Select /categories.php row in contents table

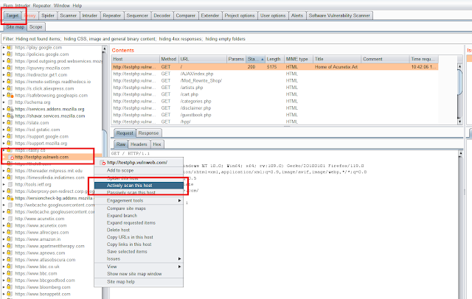pyautogui.click(x=275, y=102)
